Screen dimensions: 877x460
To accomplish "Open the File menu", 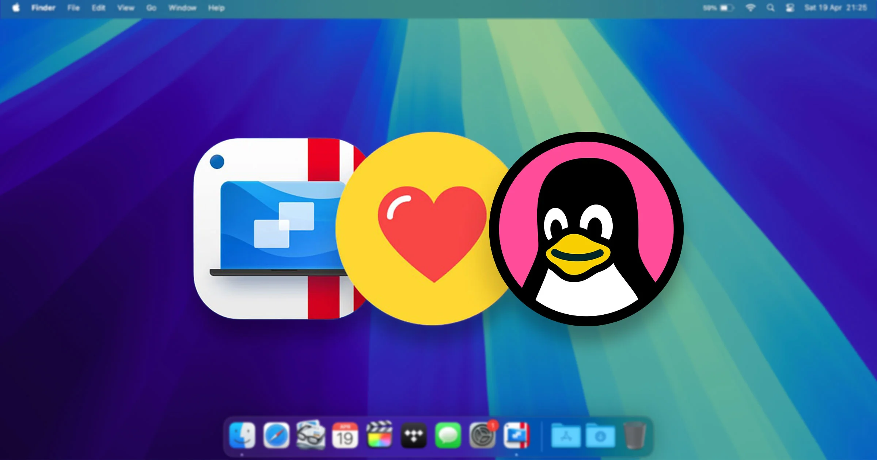I will coord(73,8).
